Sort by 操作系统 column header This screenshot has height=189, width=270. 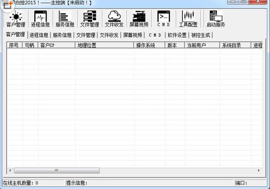tap(149, 45)
